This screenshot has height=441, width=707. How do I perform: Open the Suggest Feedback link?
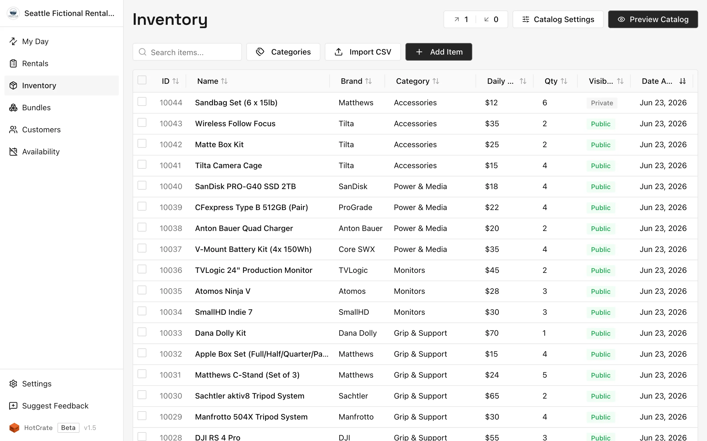pos(62,406)
